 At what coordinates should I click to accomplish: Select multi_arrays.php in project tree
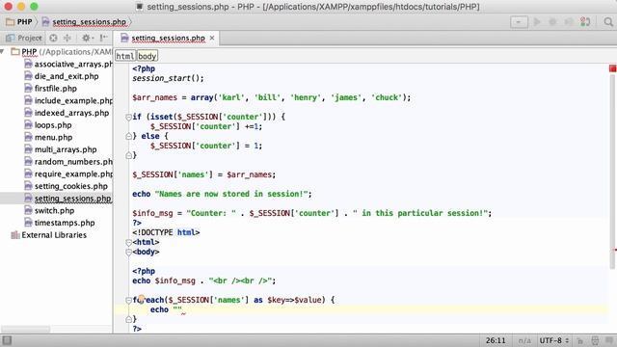click(x=60, y=149)
